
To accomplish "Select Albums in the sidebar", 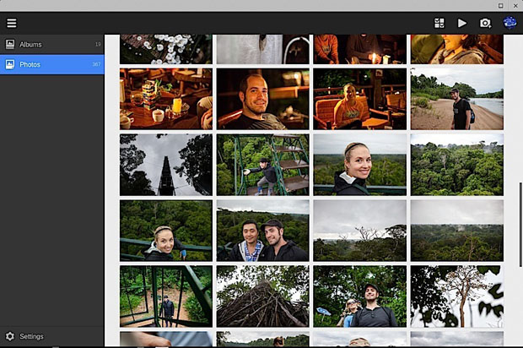I will point(52,45).
